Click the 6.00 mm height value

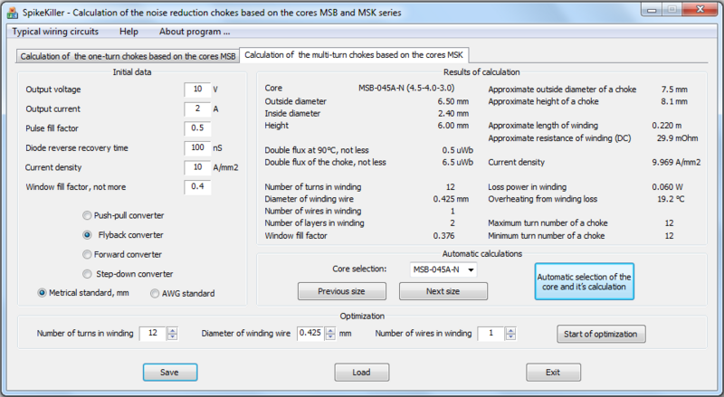(x=453, y=126)
